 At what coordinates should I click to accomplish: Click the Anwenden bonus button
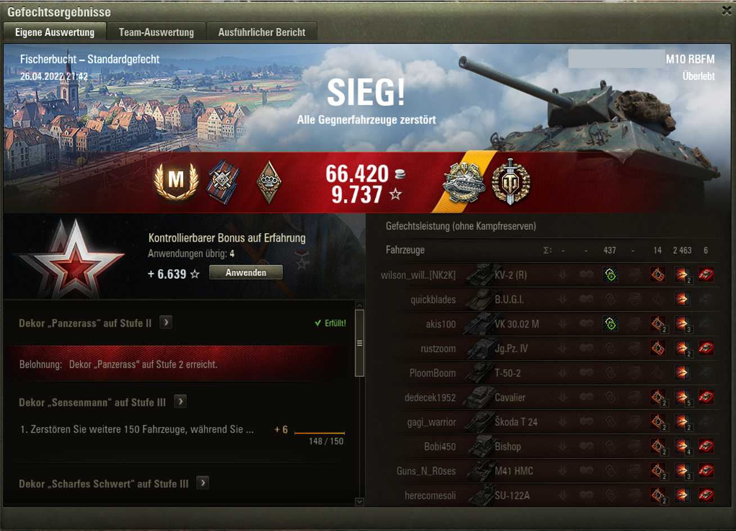246,273
